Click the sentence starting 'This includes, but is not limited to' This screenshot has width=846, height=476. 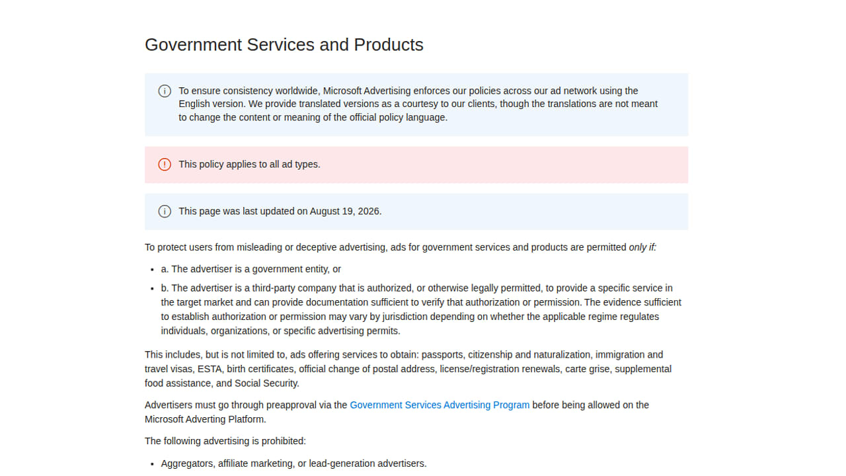408,369
